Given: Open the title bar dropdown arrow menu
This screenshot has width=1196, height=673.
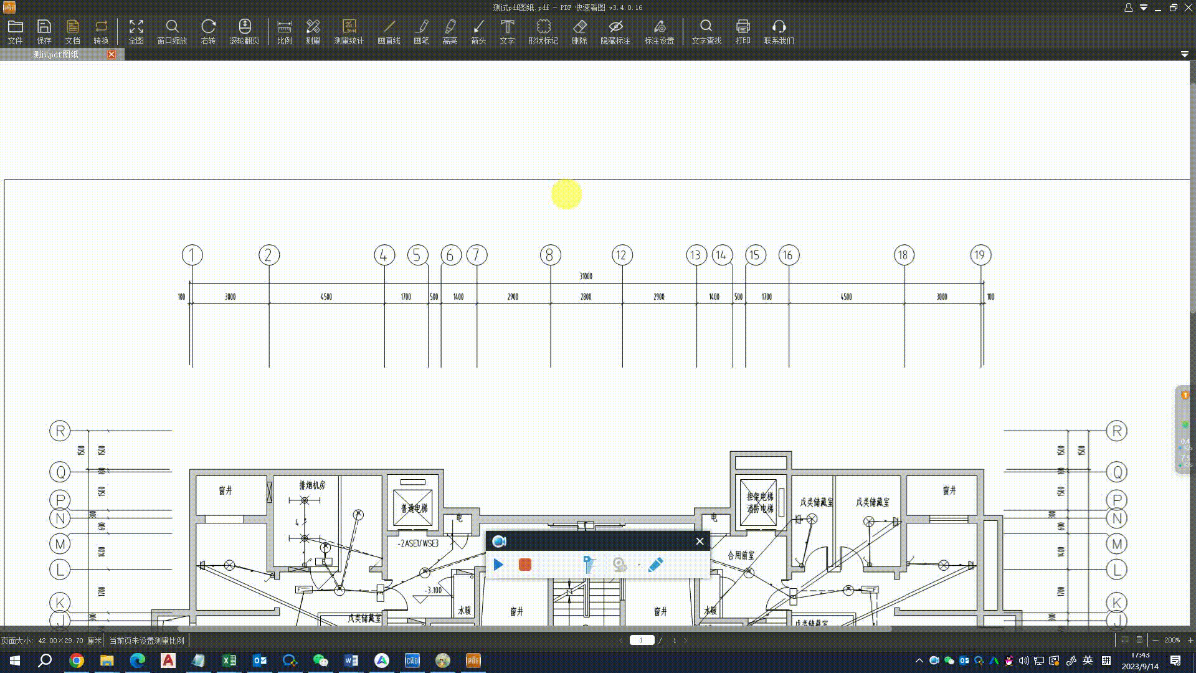Looking at the screenshot, I should pos(1144,7).
